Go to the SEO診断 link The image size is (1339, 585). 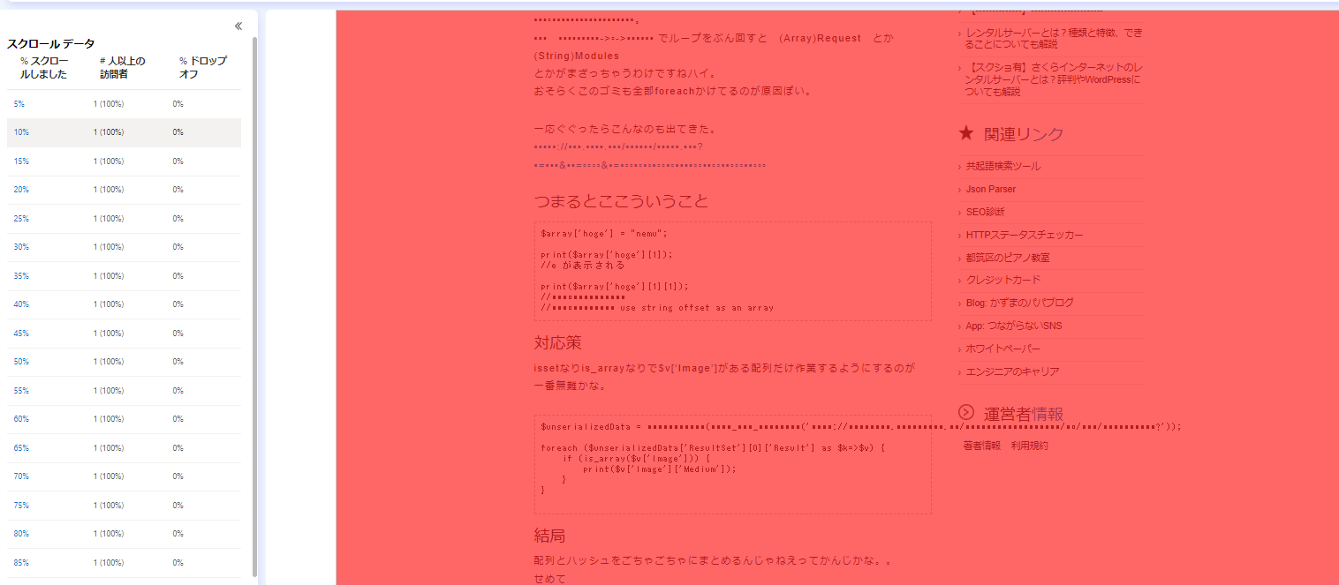(985, 212)
